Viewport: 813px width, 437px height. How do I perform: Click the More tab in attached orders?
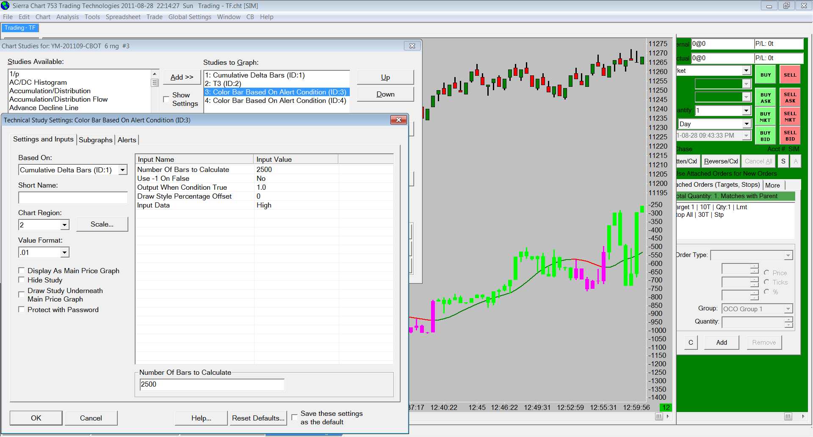click(x=772, y=185)
